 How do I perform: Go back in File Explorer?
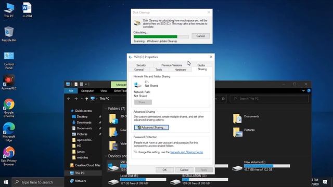[69, 99]
